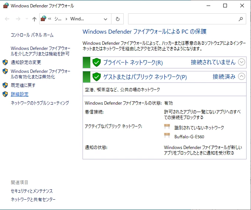Image resolution: width=251 pixels, height=210 pixels.
Task: Open 通知設定の変更 link
Action: point(26,62)
